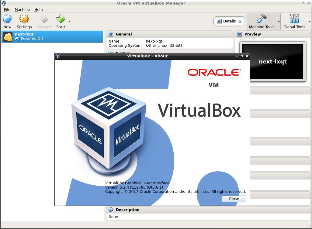Open the File menu
Viewport: 312px width, 229px height.
click(x=7, y=9)
